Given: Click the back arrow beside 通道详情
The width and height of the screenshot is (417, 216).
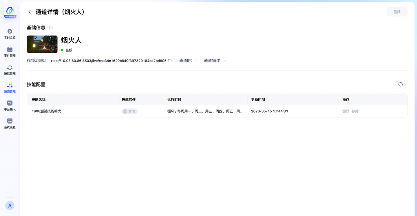Looking at the screenshot, I should pyautogui.click(x=29, y=12).
